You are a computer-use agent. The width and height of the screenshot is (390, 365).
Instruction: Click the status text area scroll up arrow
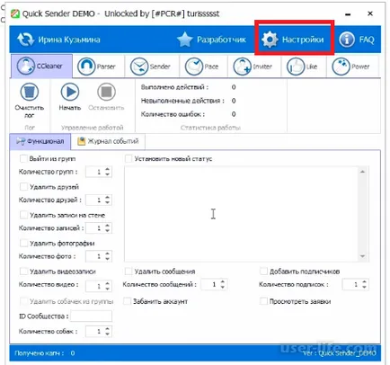(362, 172)
